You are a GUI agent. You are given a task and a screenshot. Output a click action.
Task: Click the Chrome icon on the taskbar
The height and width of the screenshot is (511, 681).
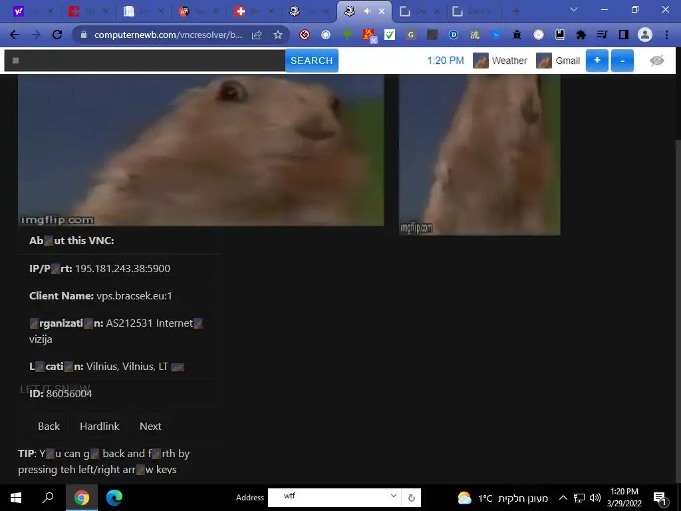coord(82,498)
